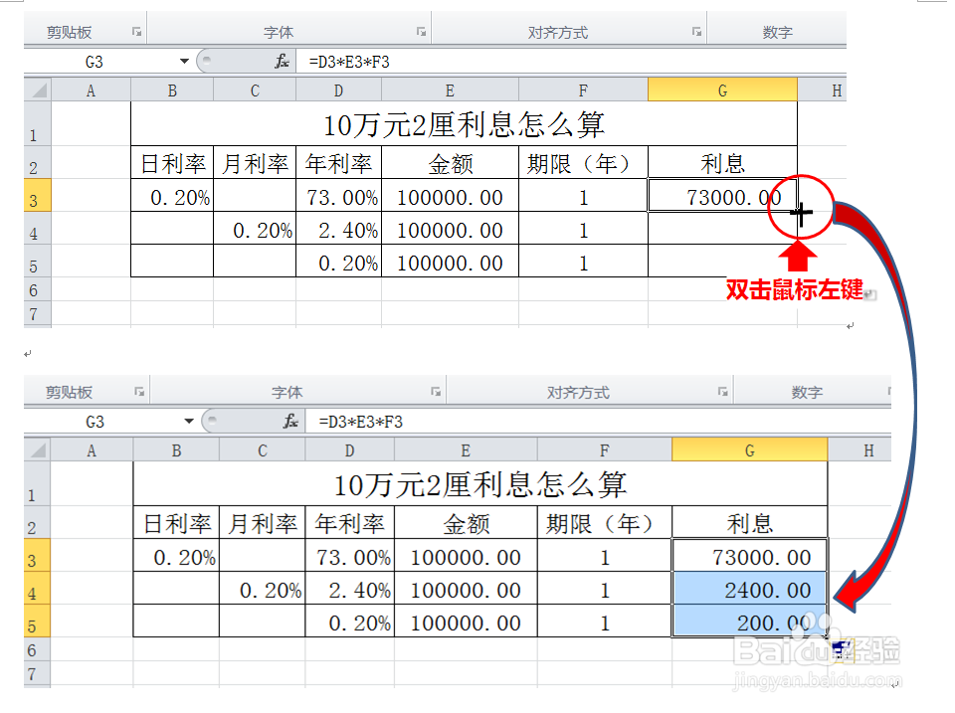
Task: Open Alignment dialog launcher in bottom screenshot
Action: 723,392
